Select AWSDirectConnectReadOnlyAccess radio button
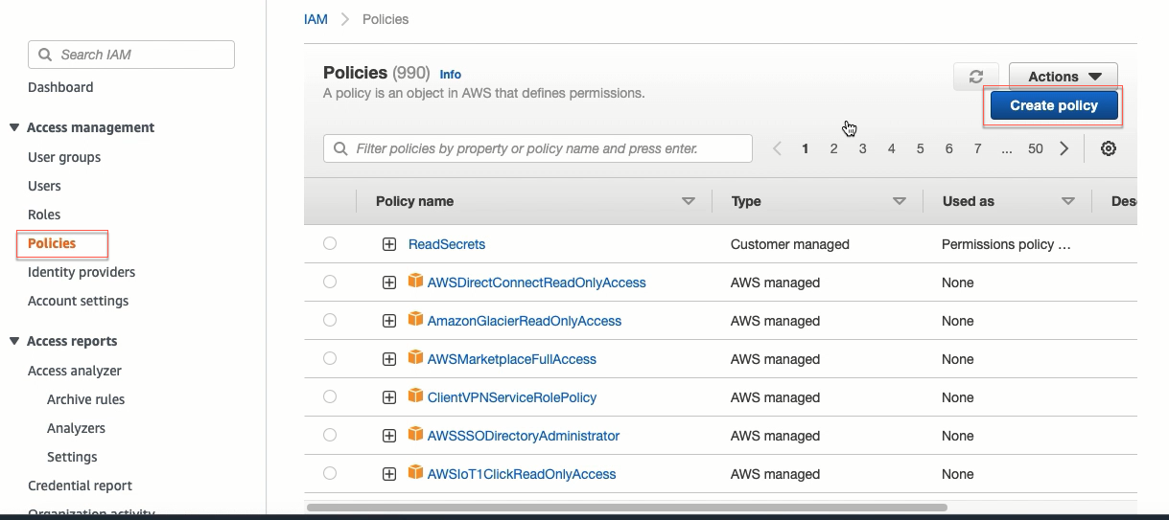The height and width of the screenshot is (520, 1169). tap(330, 282)
